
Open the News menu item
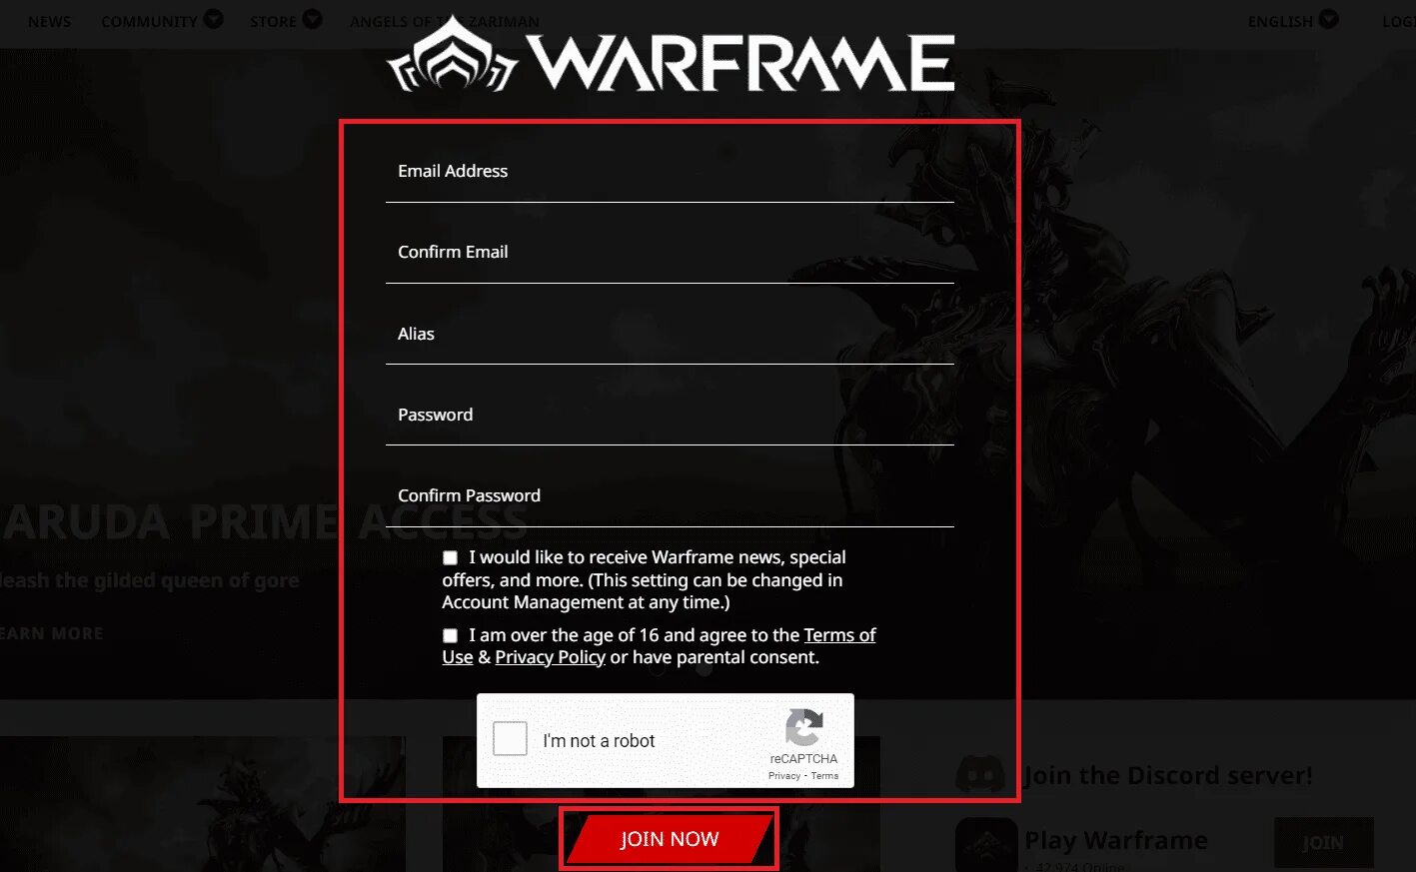click(x=49, y=21)
